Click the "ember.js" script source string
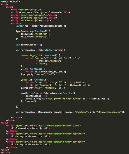Viewport: 129px width, 154px height. (32, 20)
